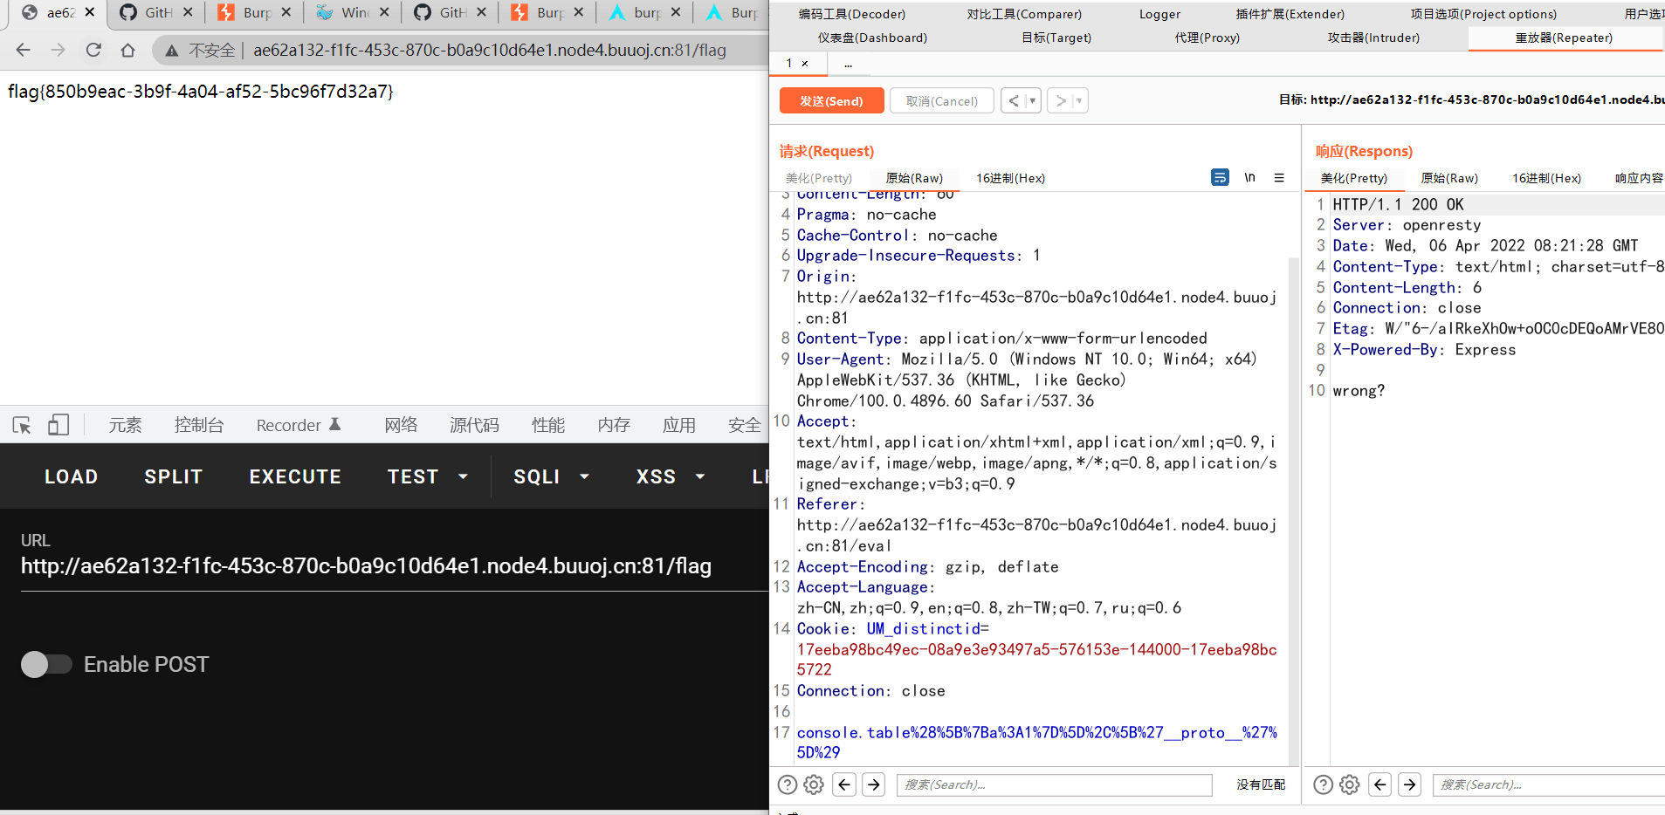Add new Repeater tab via ellipsis
The image size is (1665, 815).
click(x=848, y=64)
